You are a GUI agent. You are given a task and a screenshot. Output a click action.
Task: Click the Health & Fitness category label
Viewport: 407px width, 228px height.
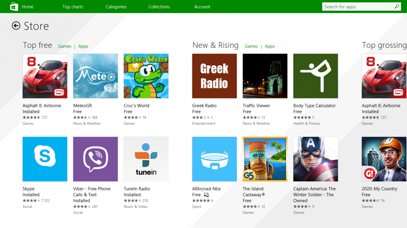pyautogui.click(x=307, y=123)
